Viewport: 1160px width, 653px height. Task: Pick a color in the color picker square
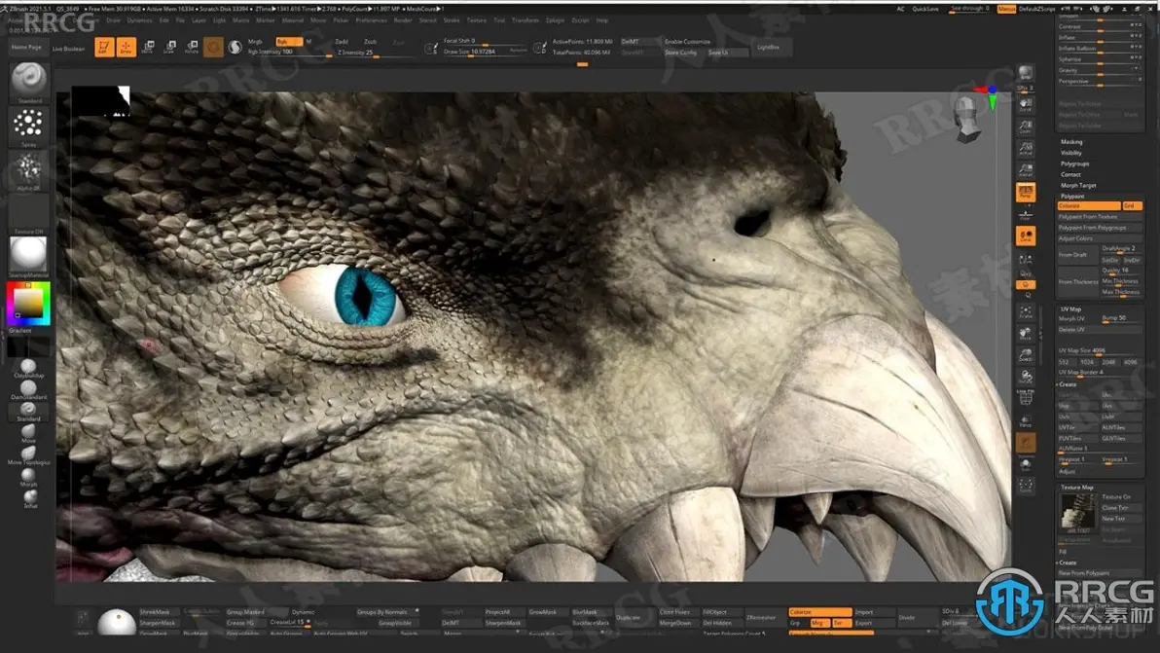click(29, 304)
